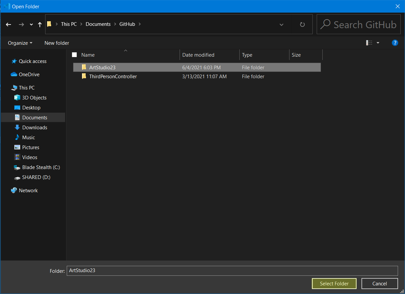
Task: Click the Folder name input field
Action: (232, 270)
